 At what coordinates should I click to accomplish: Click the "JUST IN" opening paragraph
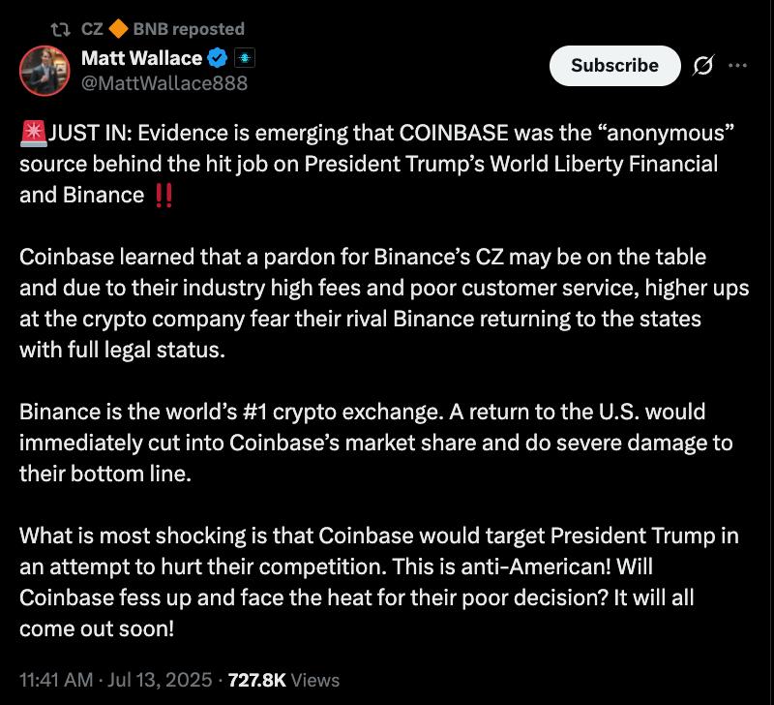[x=368, y=164]
